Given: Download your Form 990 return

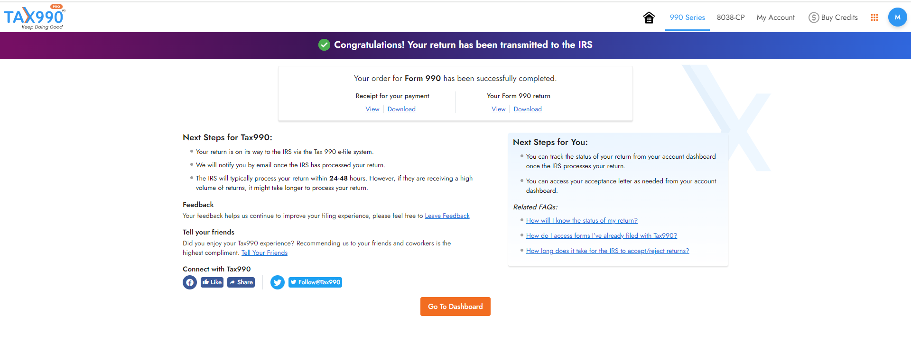Looking at the screenshot, I should pos(528,109).
